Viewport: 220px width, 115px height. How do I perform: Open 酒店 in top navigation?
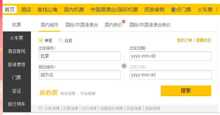point(26,10)
